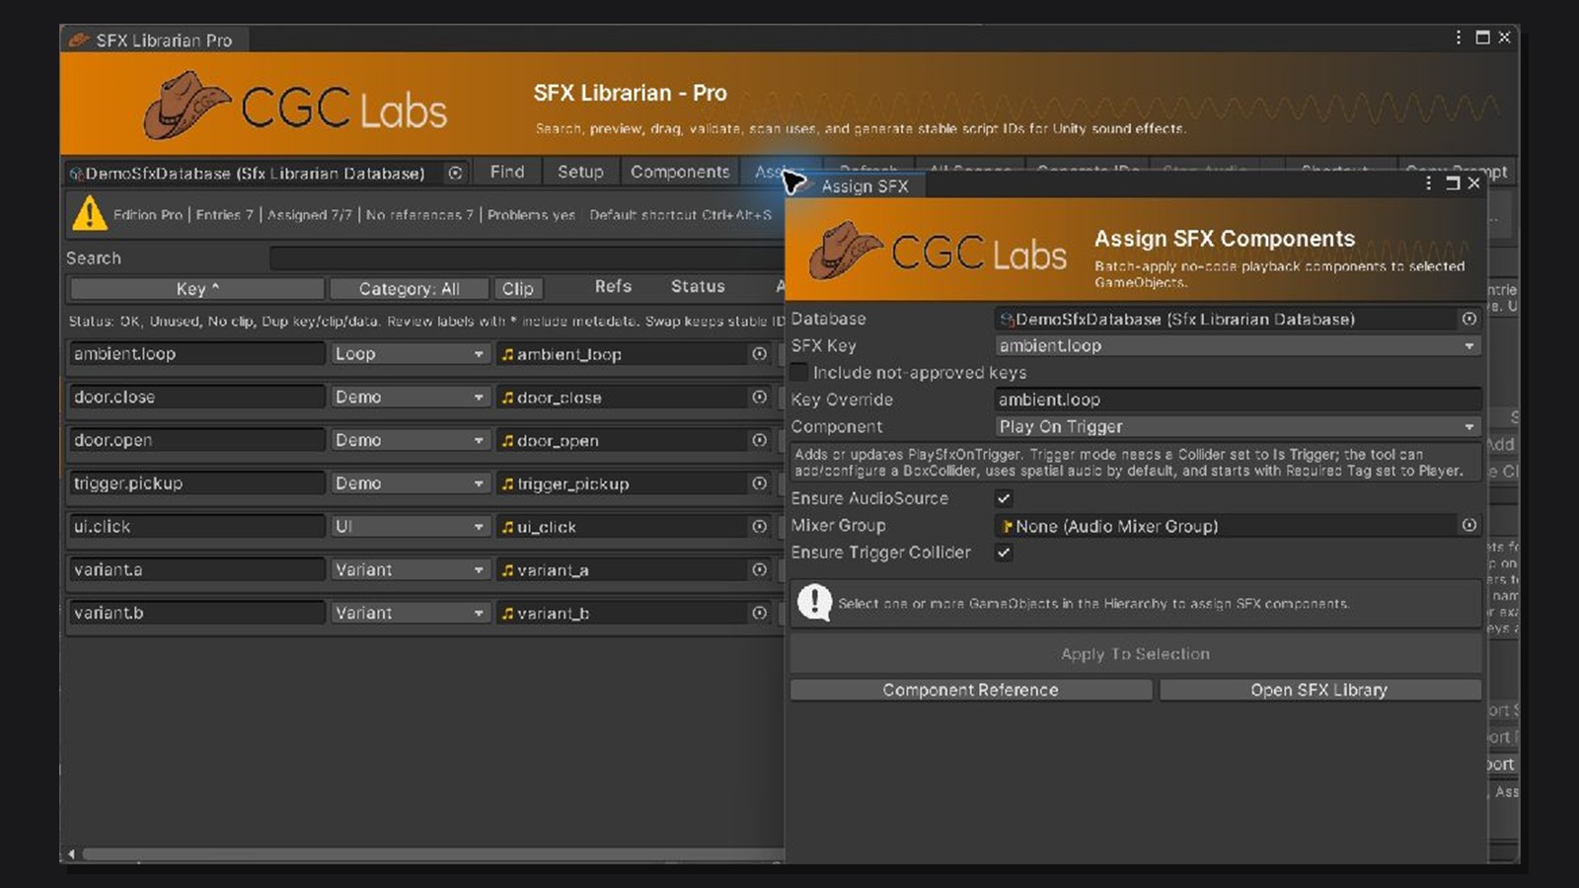This screenshot has width=1579, height=888.
Task: Click the door.open key field
Action: (196, 441)
